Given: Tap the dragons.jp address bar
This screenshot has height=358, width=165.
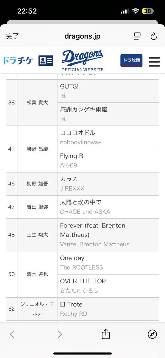Looking at the screenshot, I should (x=82, y=36).
